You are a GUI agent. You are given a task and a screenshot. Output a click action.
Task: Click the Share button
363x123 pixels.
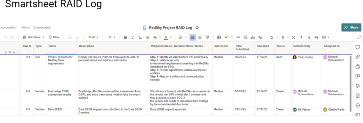pos(351,27)
